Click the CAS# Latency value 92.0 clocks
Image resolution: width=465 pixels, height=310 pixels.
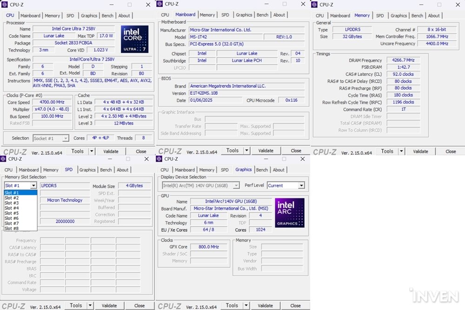[x=403, y=74]
